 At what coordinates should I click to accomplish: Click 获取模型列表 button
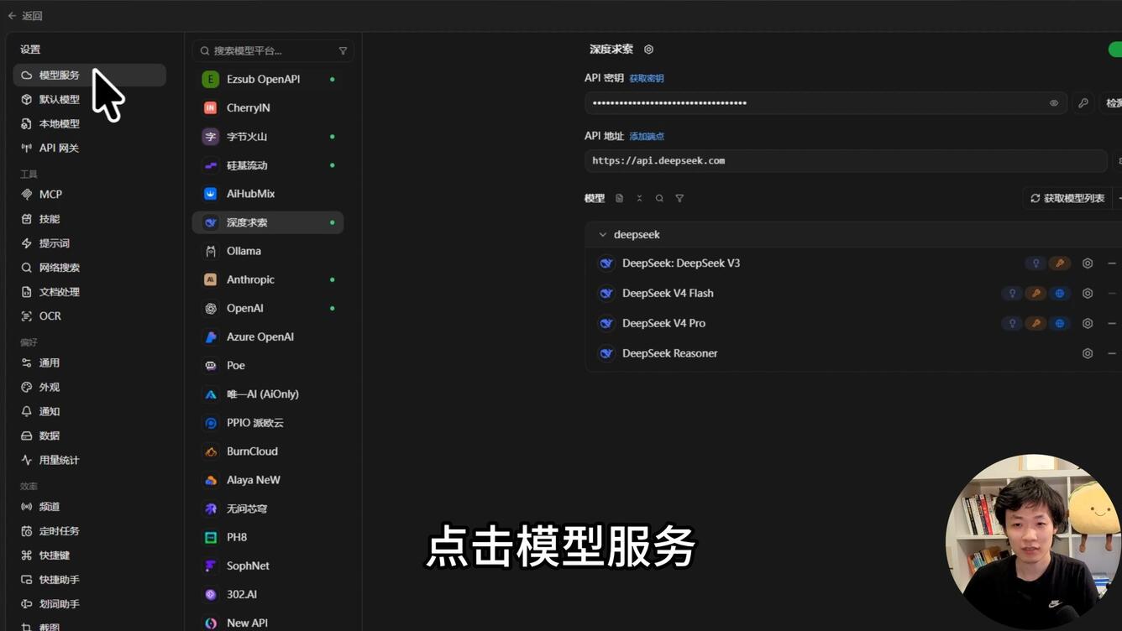pos(1067,198)
